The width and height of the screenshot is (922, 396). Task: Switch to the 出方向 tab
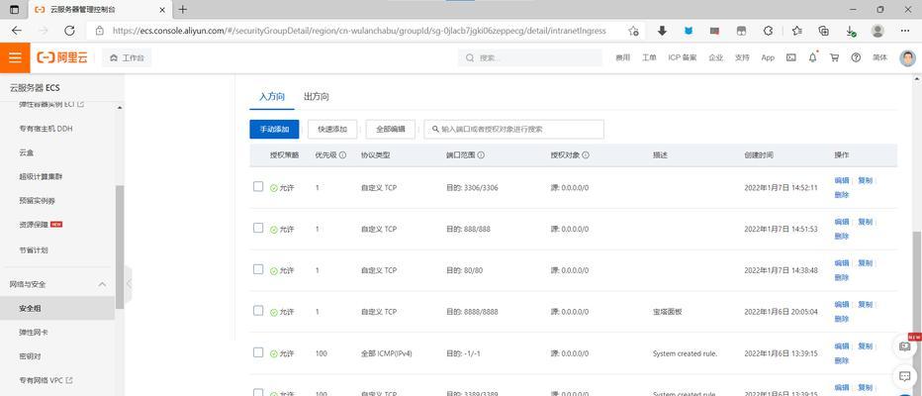(316, 96)
